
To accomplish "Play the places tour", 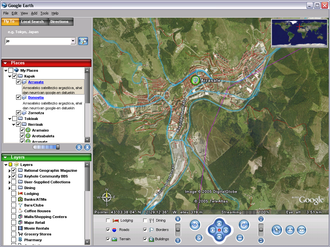I will point(79,147).
